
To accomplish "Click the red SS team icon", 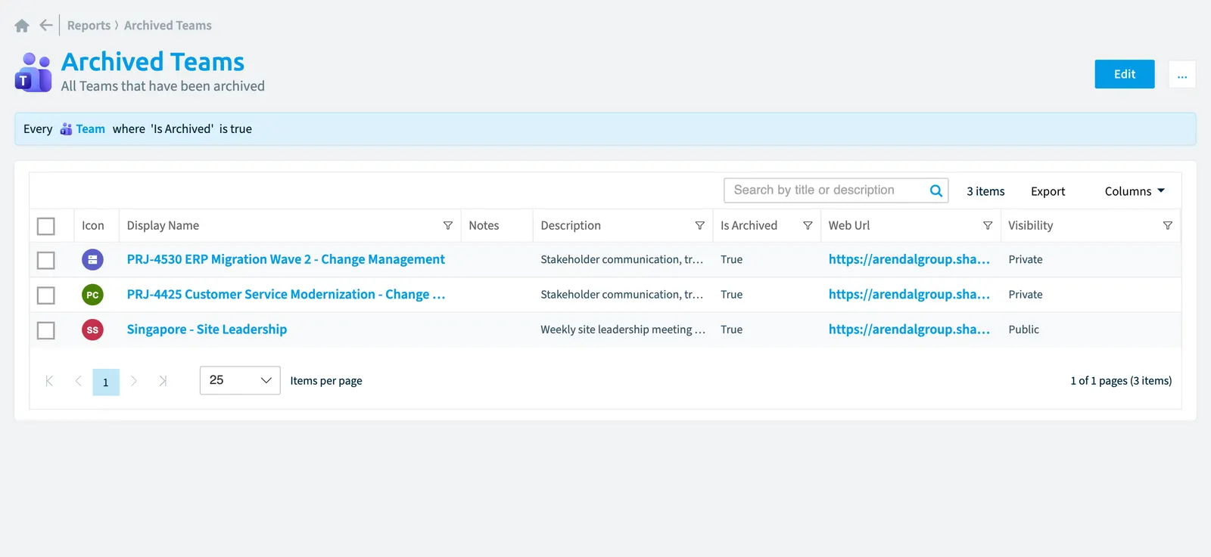I will tap(92, 330).
